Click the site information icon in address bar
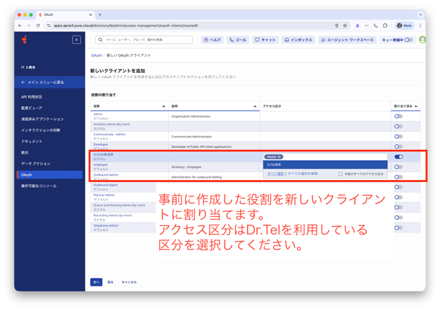Image resolution: width=440 pixels, height=310 pixels. pyautogui.click(x=49, y=26)
